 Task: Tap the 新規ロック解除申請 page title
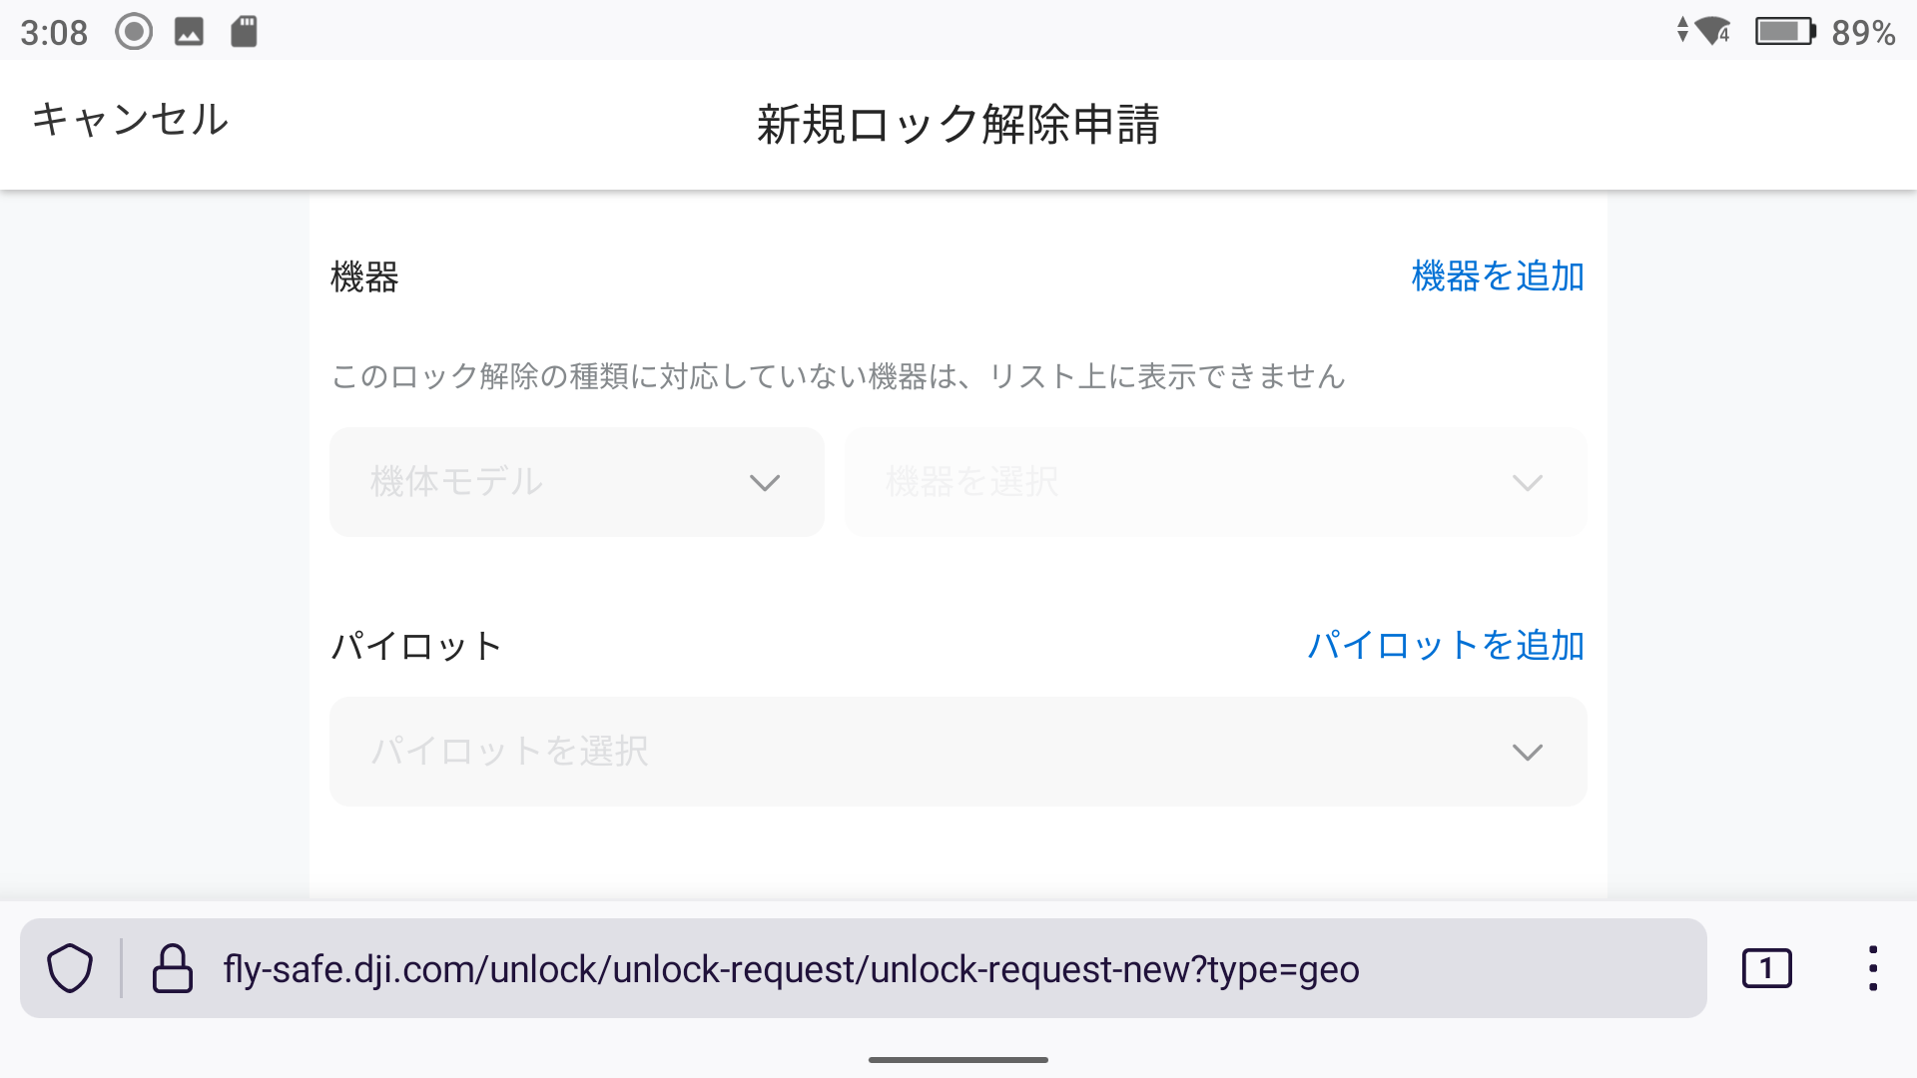point(958,125)
